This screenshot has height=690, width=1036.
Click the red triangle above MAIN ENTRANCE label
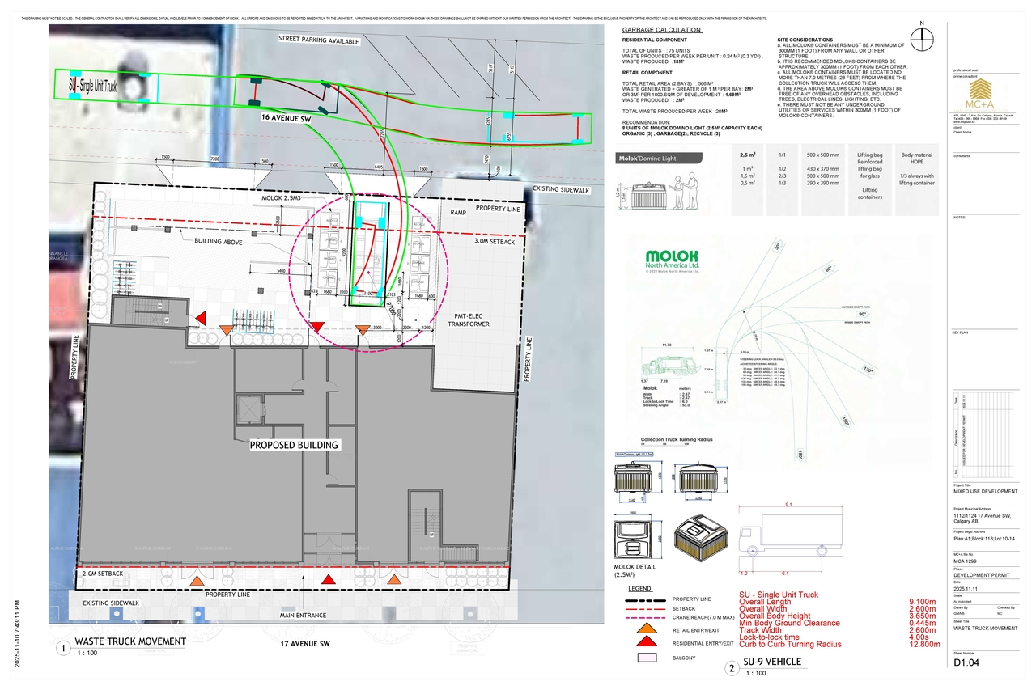tap(328, 578)
